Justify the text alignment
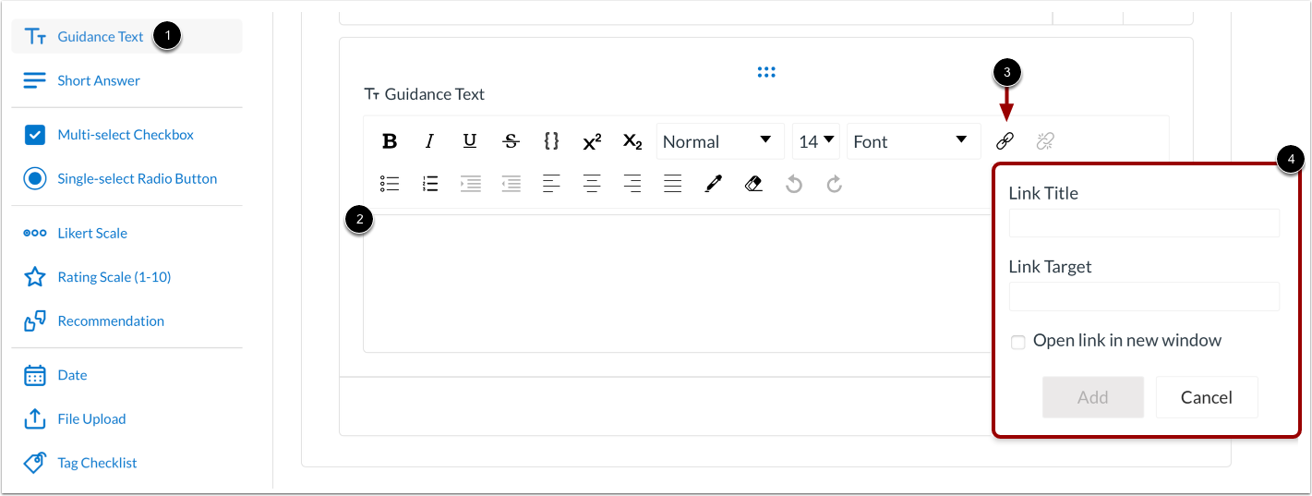The height and width of the screenshot is (496, 1312). click(673, 184)
